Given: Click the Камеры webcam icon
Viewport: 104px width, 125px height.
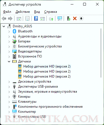Looking at the screenshot, I should pyautogui.click(x=14, y=97).
